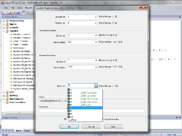
Task: Select port 7 gripper motor
Action: click(85, 108)
